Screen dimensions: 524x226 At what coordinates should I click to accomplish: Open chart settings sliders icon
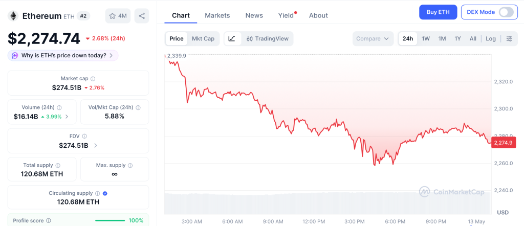click(x=509, y=39)
